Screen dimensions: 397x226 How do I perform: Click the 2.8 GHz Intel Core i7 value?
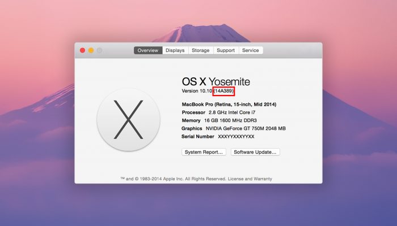(x=232, y=112)
